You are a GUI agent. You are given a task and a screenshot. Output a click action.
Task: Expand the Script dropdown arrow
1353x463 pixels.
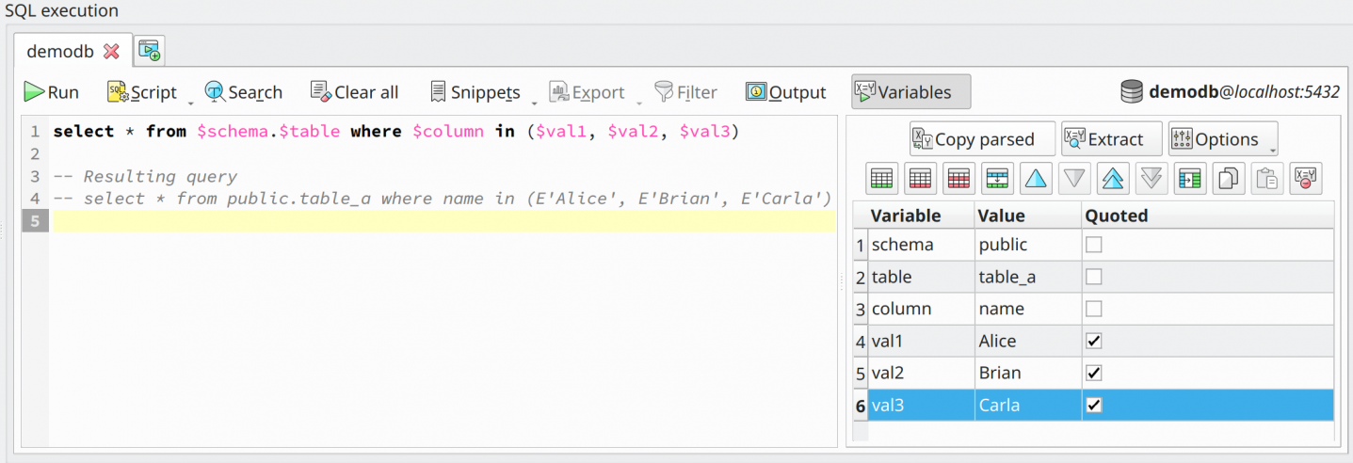coord(190,100)
